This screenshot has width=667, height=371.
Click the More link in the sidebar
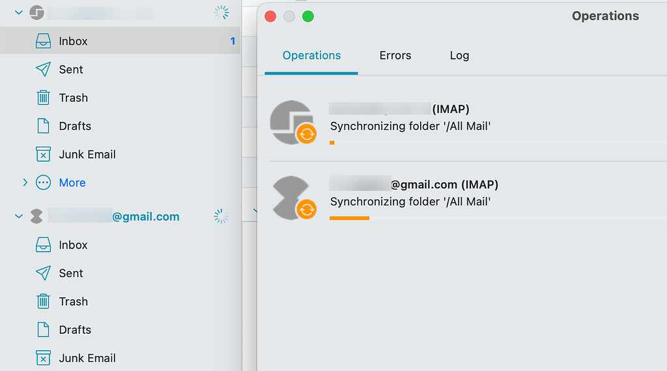pos(72,183)
